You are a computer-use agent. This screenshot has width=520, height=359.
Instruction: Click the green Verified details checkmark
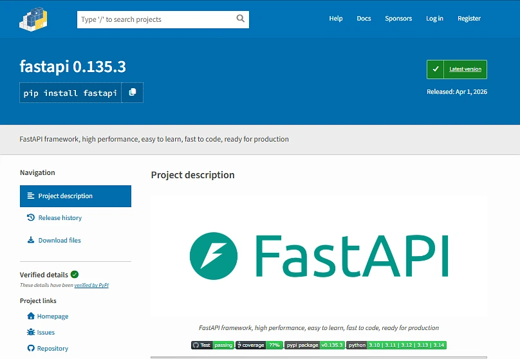click(x=75, y=275)
